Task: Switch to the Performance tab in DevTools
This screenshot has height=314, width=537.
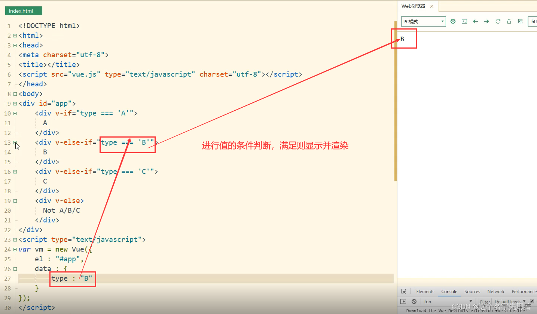Action: (524, 292)
